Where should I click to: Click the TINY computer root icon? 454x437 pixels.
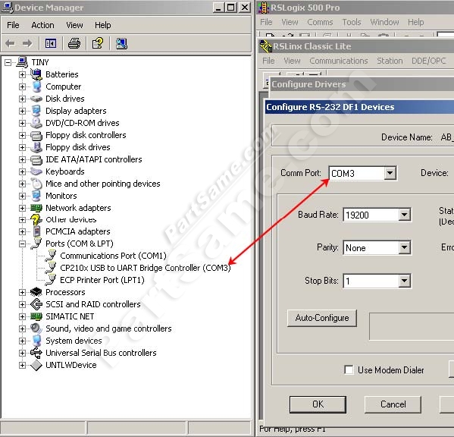click(22, 62)
